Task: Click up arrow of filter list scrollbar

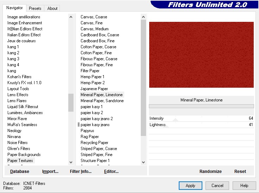Action: [x=143, y=17]
